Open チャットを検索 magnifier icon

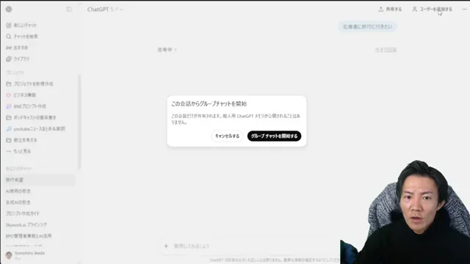[x=9, y=37]
